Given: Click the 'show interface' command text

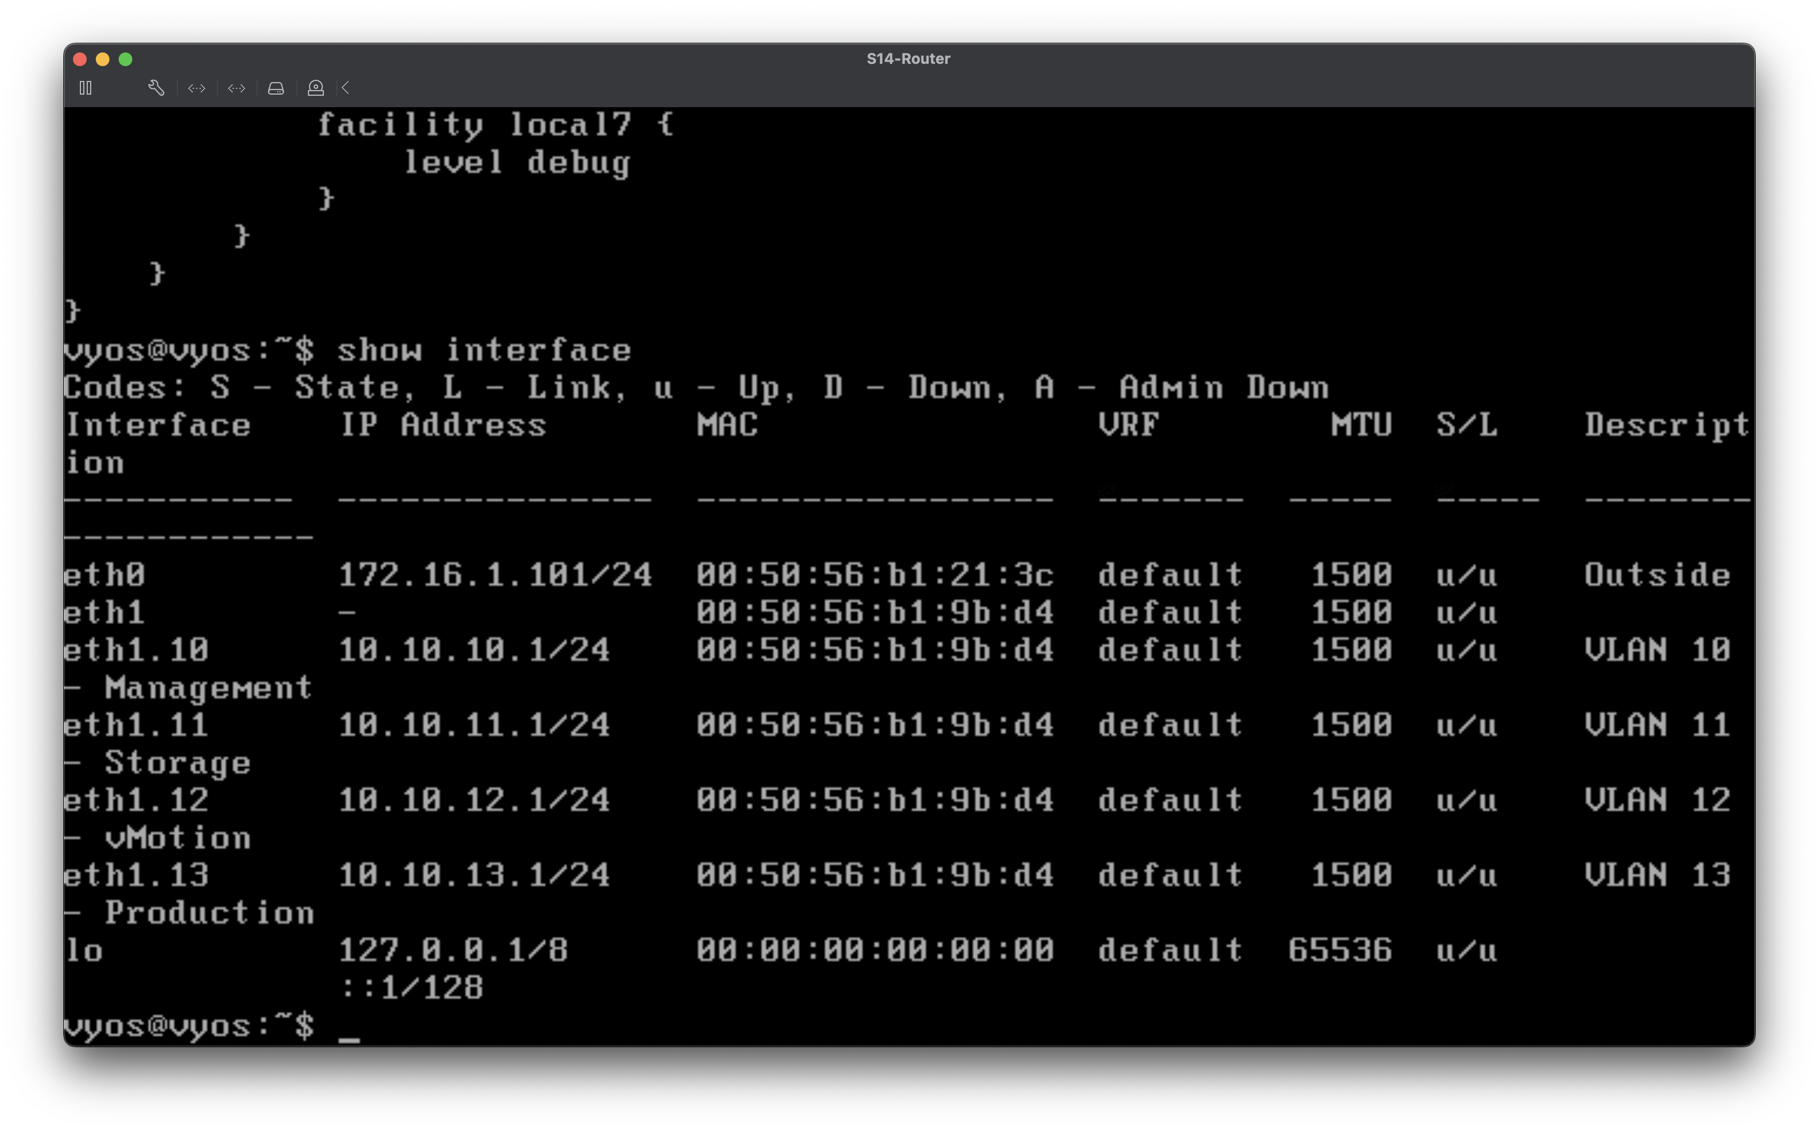Looking at the screenshot, I should tap(484, 351).
